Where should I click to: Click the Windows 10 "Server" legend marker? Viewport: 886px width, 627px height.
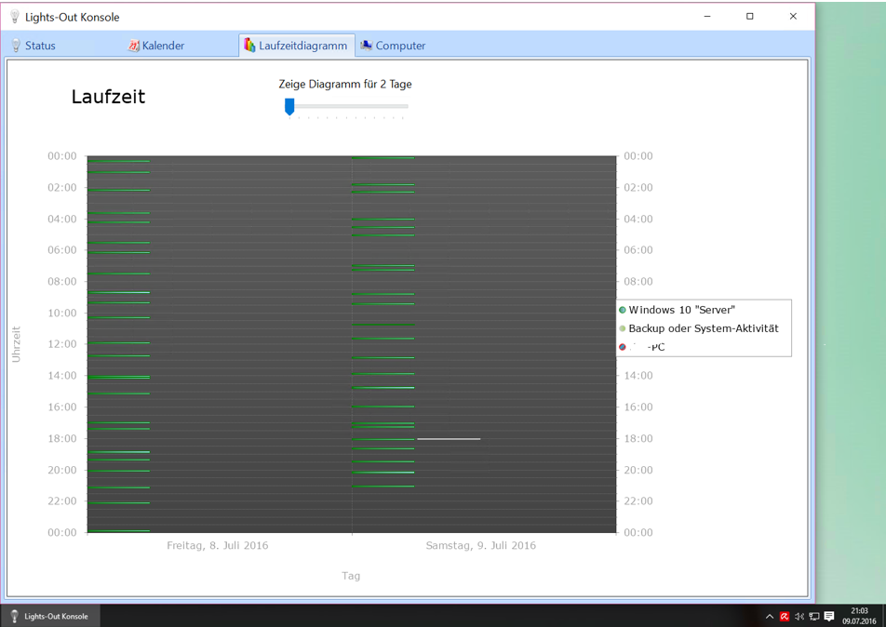tap(623, 310)
